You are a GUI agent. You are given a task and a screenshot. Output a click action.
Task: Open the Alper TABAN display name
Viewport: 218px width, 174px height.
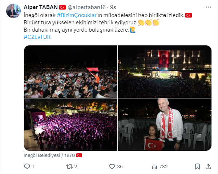(41, 7)
